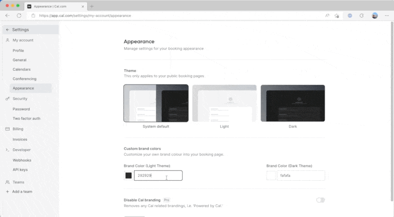Click the Billing card icon

click(7, 129)
